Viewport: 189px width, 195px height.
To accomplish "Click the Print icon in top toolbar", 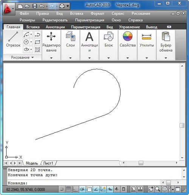I will 62,6.
